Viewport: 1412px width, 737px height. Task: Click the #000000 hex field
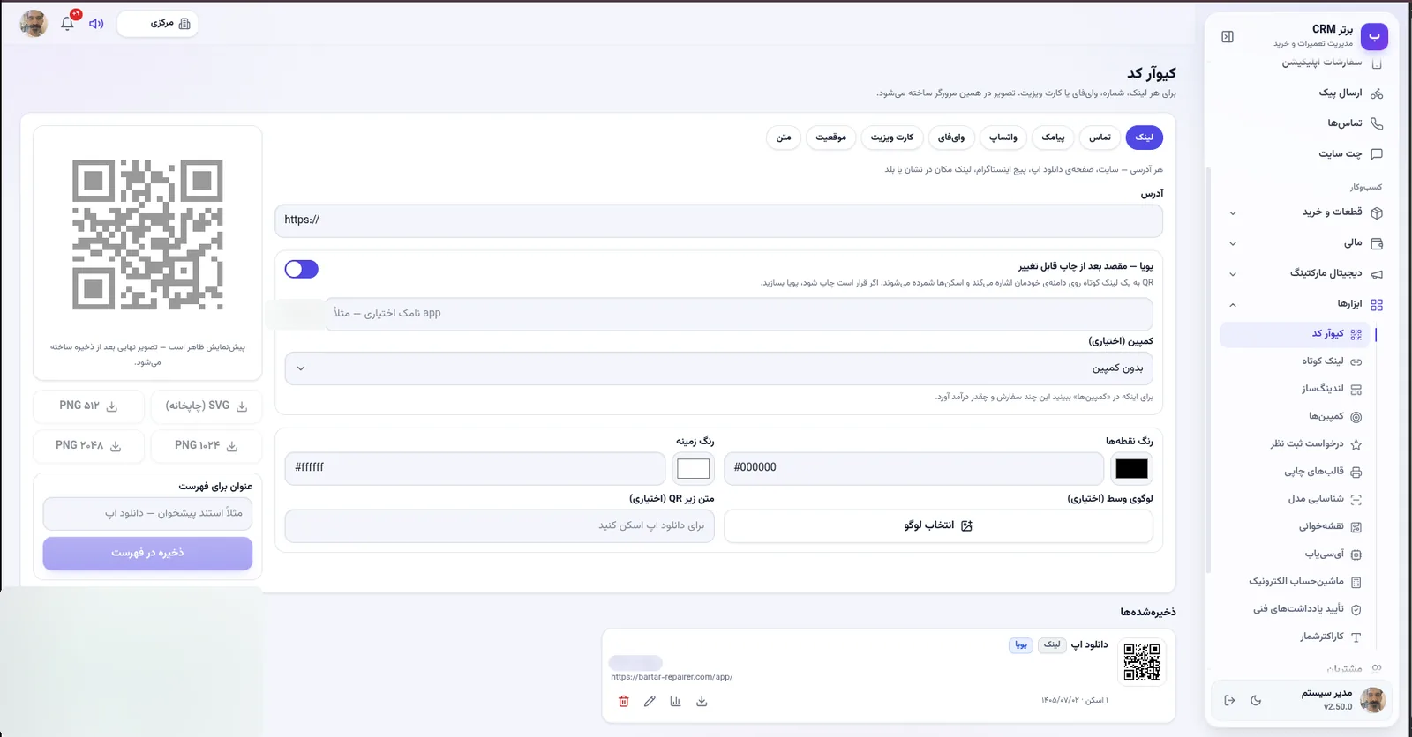913,468
